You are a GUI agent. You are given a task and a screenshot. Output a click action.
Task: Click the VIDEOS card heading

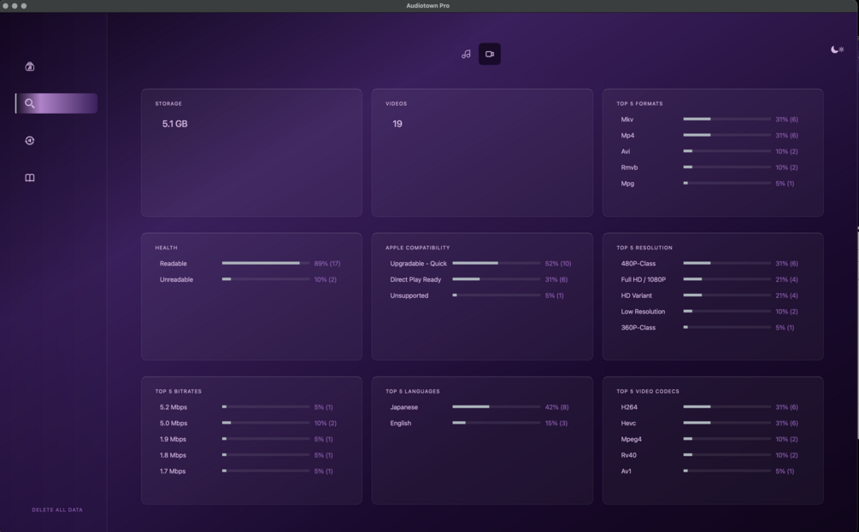pos(396,103)
